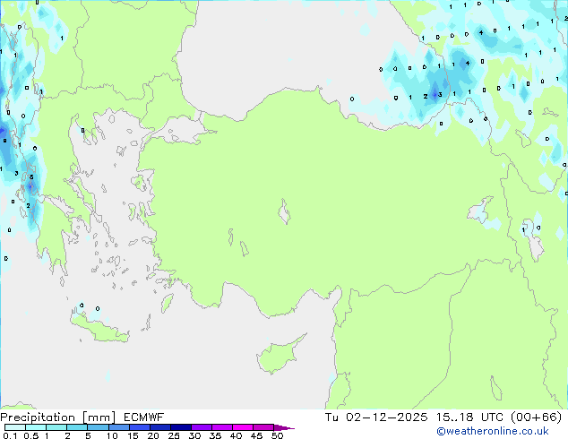This screenshot has width=568, height=439.
Task: Open the weatheronline.co.uk link
Action: pyautogui.click(x=493, y=431)
